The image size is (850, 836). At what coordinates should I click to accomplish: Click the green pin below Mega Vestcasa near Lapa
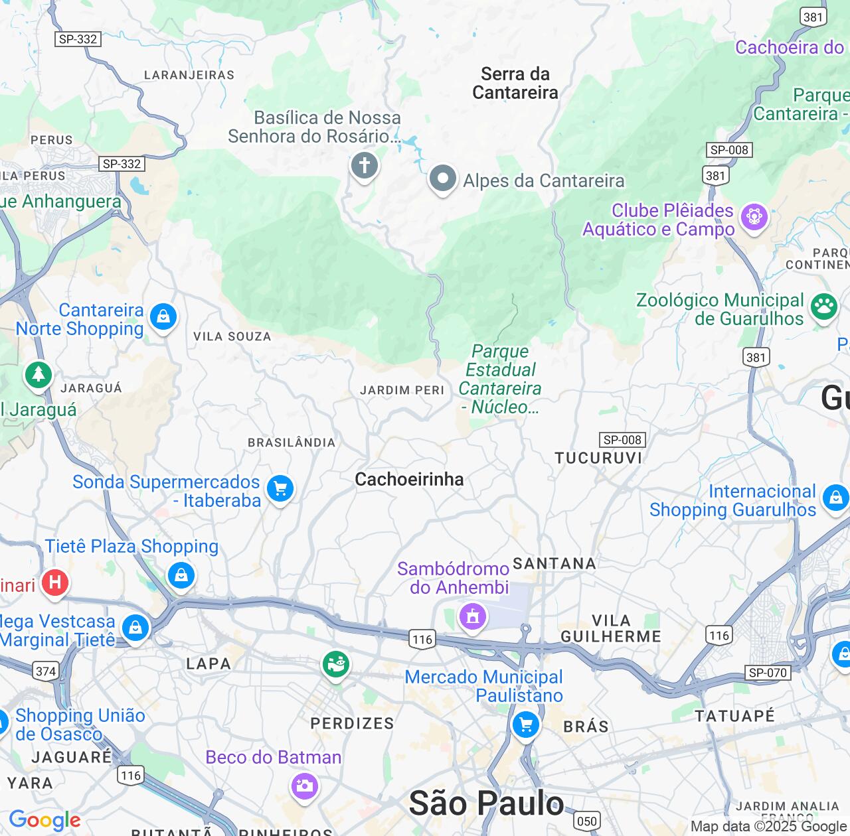pos(336,665)
